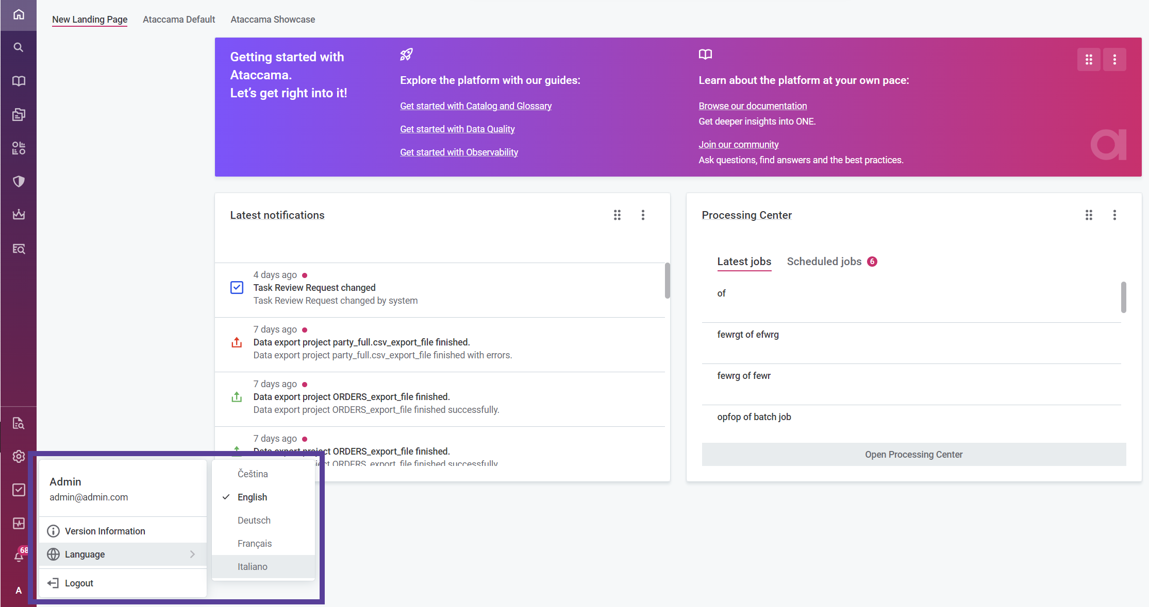The height and width of the screenshot is (607, 1149).
Task: Click the globe icon beside Language
Action: click(53, 554)
